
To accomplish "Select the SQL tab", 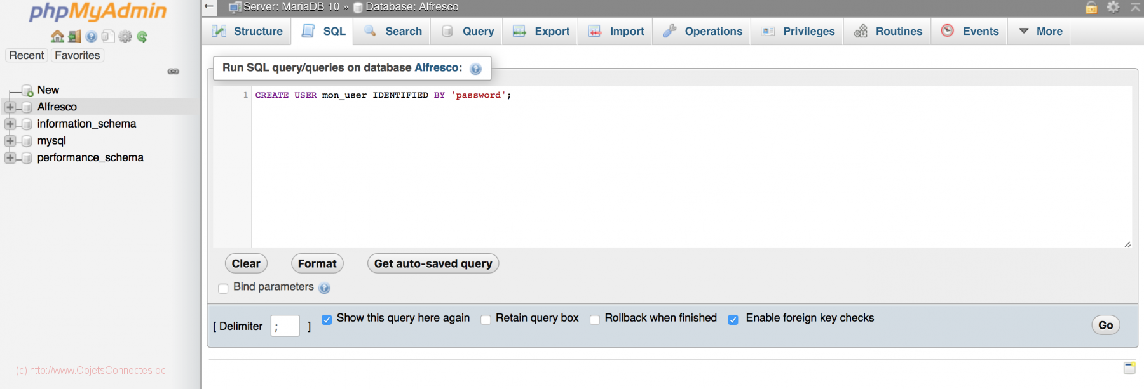I will click(x=323, y=31).
